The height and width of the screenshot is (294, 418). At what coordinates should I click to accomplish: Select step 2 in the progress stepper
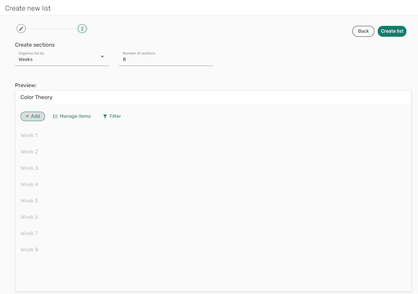point(82,29)
